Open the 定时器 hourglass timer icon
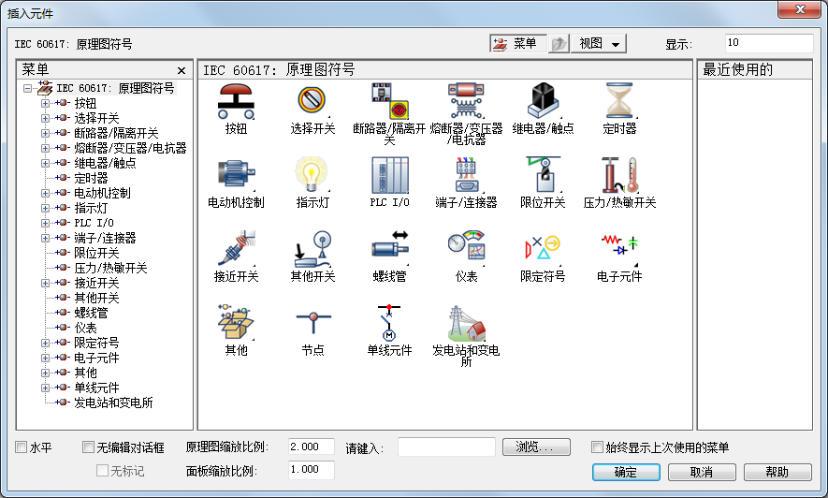 tap(619, 101)
